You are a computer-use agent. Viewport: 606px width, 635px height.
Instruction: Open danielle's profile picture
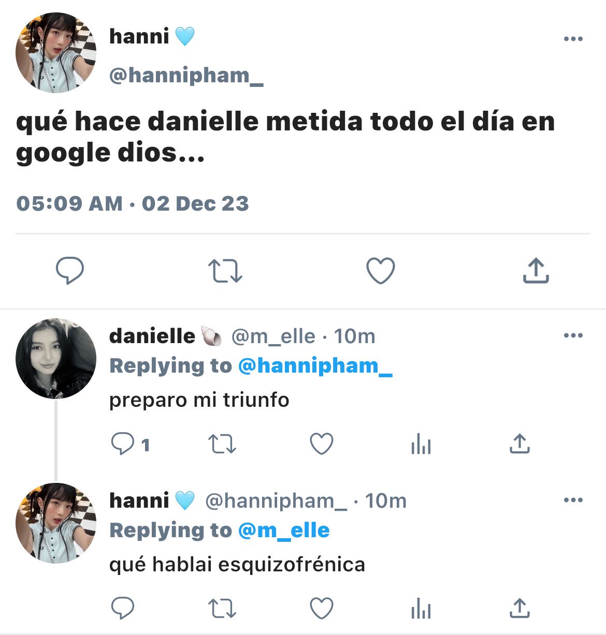[56, 359]
